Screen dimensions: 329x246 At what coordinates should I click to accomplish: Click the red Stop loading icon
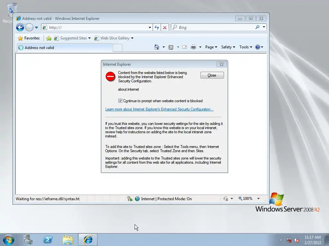tap(165, 28)
